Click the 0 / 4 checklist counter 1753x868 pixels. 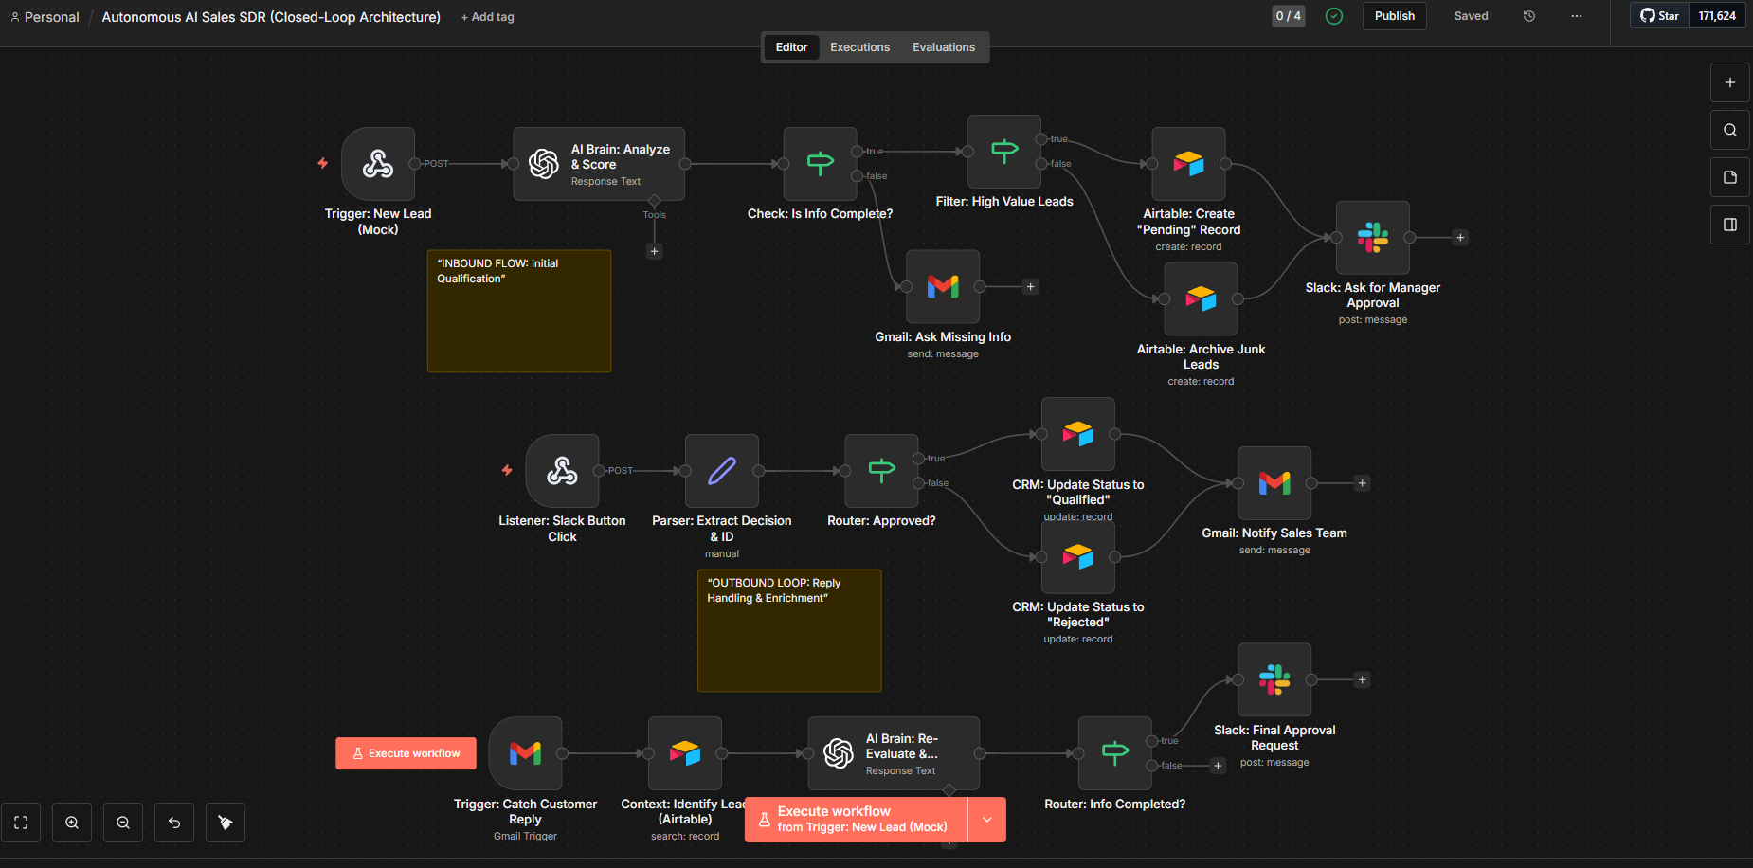pos(1288,16)
